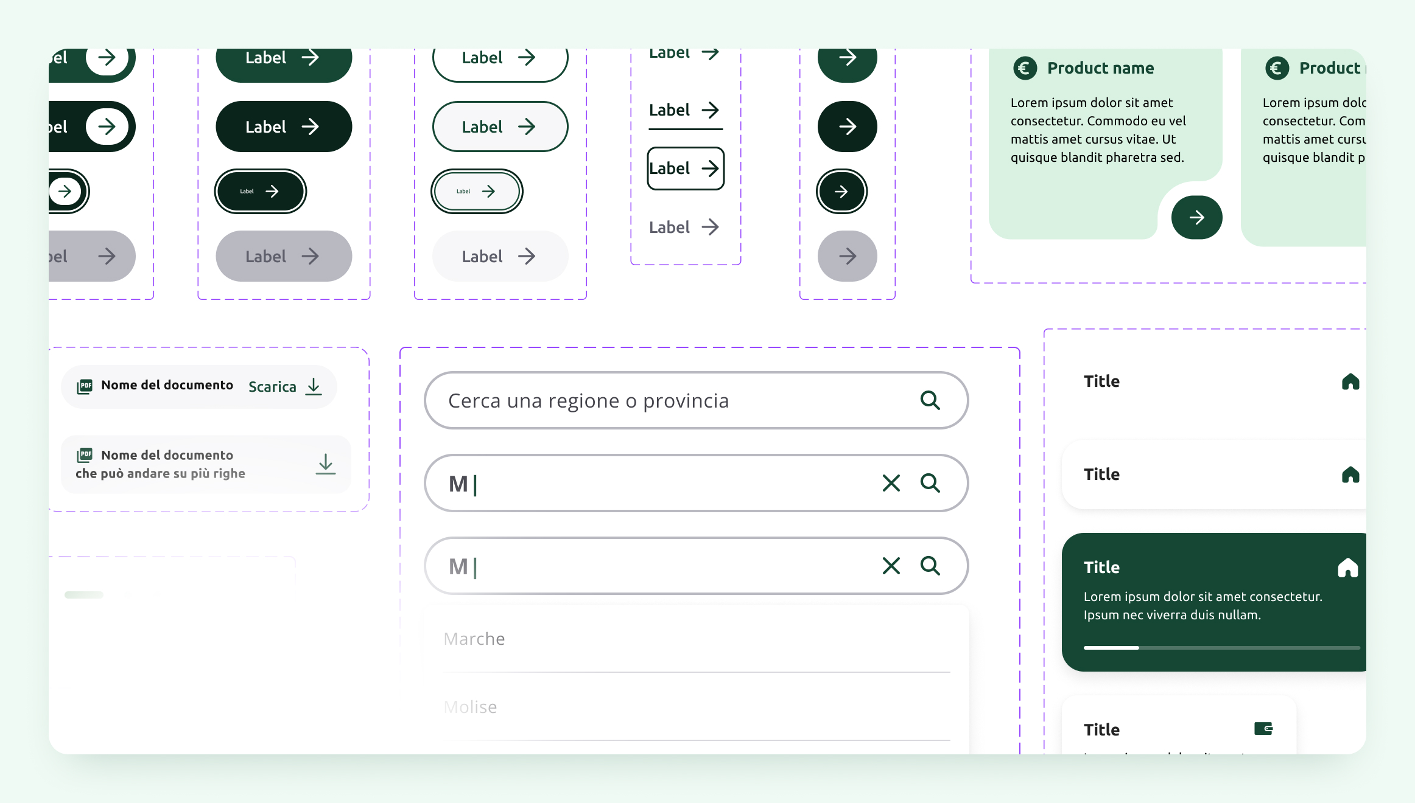1415x803 pixels.
Task: Click the partially visible focused arrow button at the left edge
Action: point(68,192)
